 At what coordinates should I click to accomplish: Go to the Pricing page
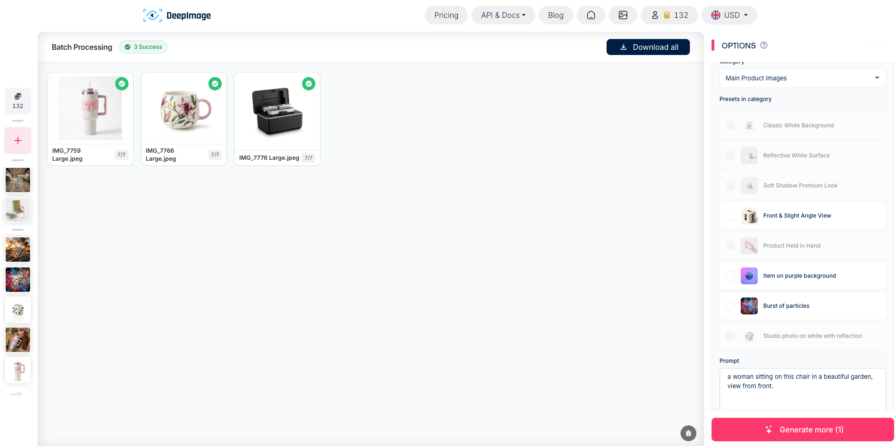point(446,15)
